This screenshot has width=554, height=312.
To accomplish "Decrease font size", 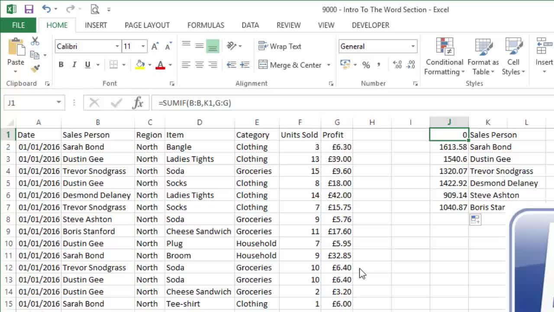I will click(x=168, y=46).
